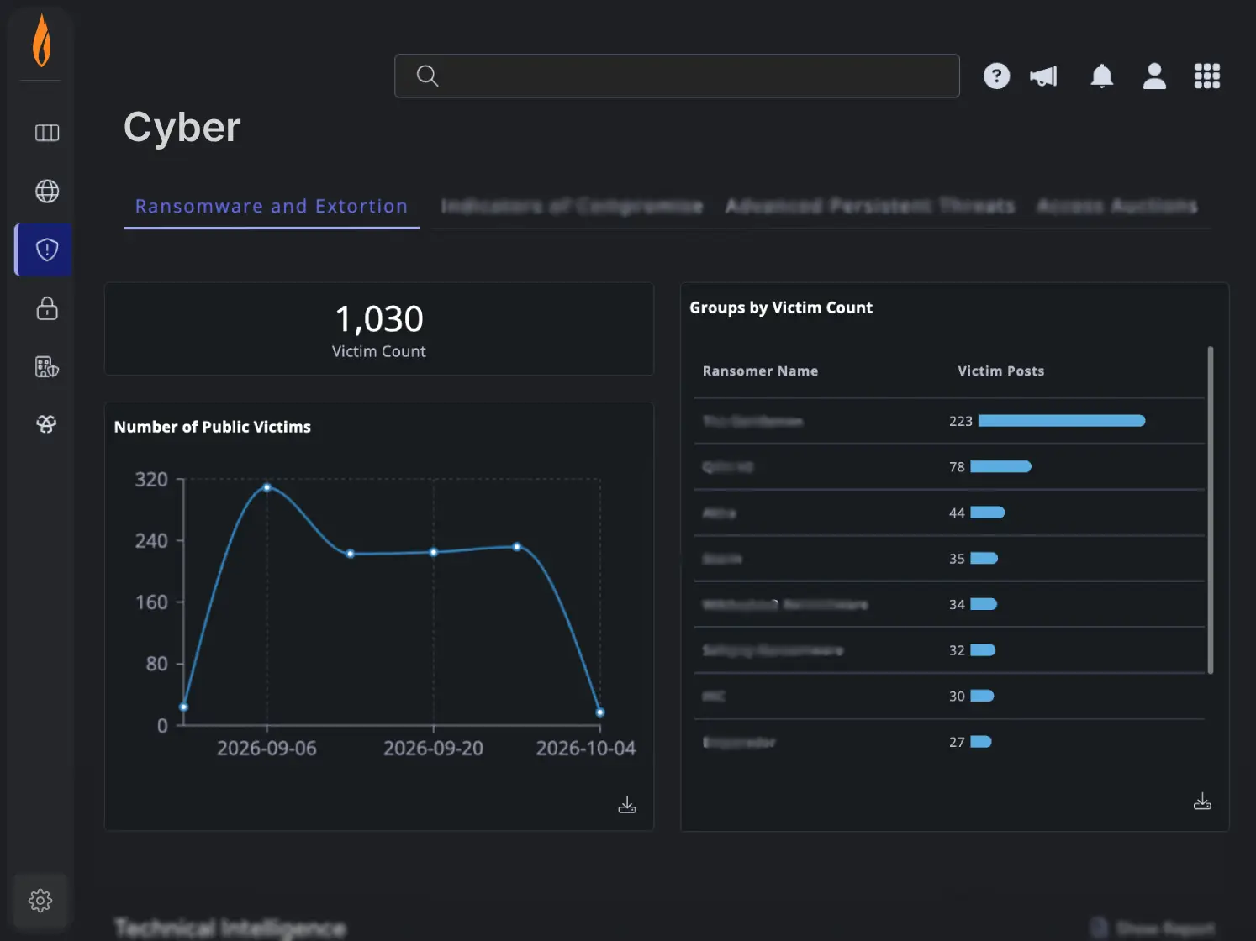Select the chart data point above 2026-09-20
Image resolution: width=1256 pixels, height=941 pixels.
[434, 553]
